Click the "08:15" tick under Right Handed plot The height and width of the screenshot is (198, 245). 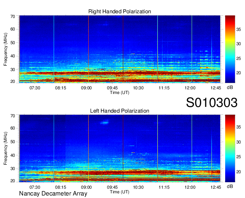click(x=61, y=88)
